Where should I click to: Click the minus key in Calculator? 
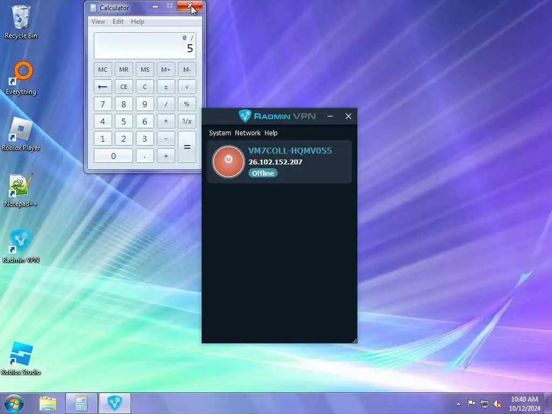tap(166, 139)
